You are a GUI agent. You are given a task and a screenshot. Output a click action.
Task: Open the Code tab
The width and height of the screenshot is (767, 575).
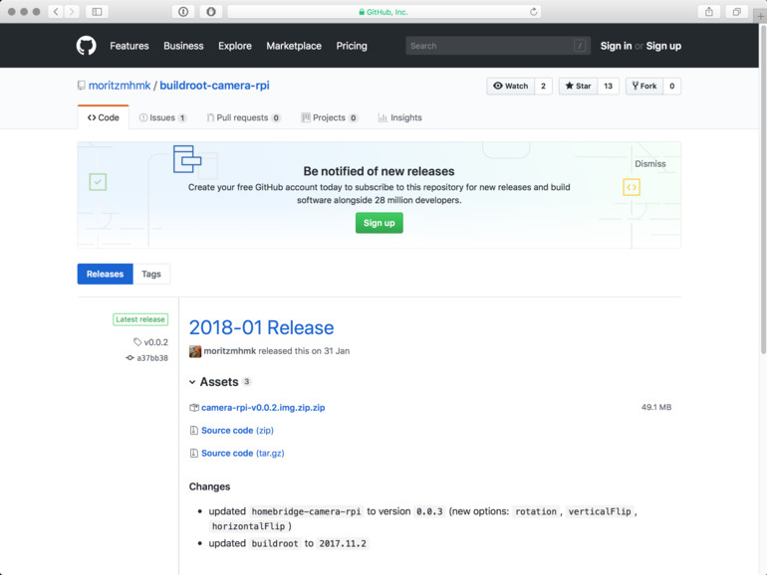(x=104, y=117)
